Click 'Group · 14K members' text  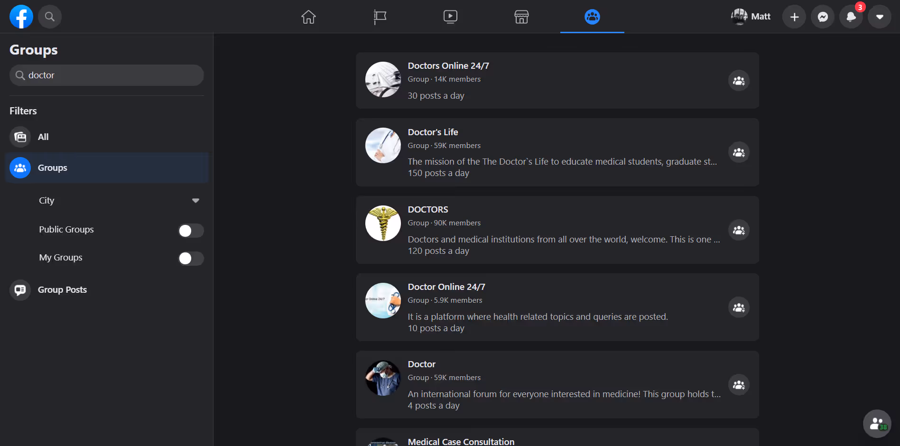[444, 79]
